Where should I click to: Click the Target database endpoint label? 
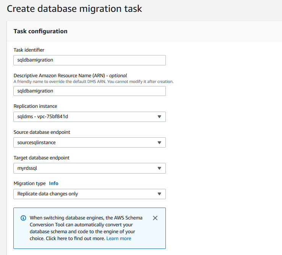coord(42,158)
